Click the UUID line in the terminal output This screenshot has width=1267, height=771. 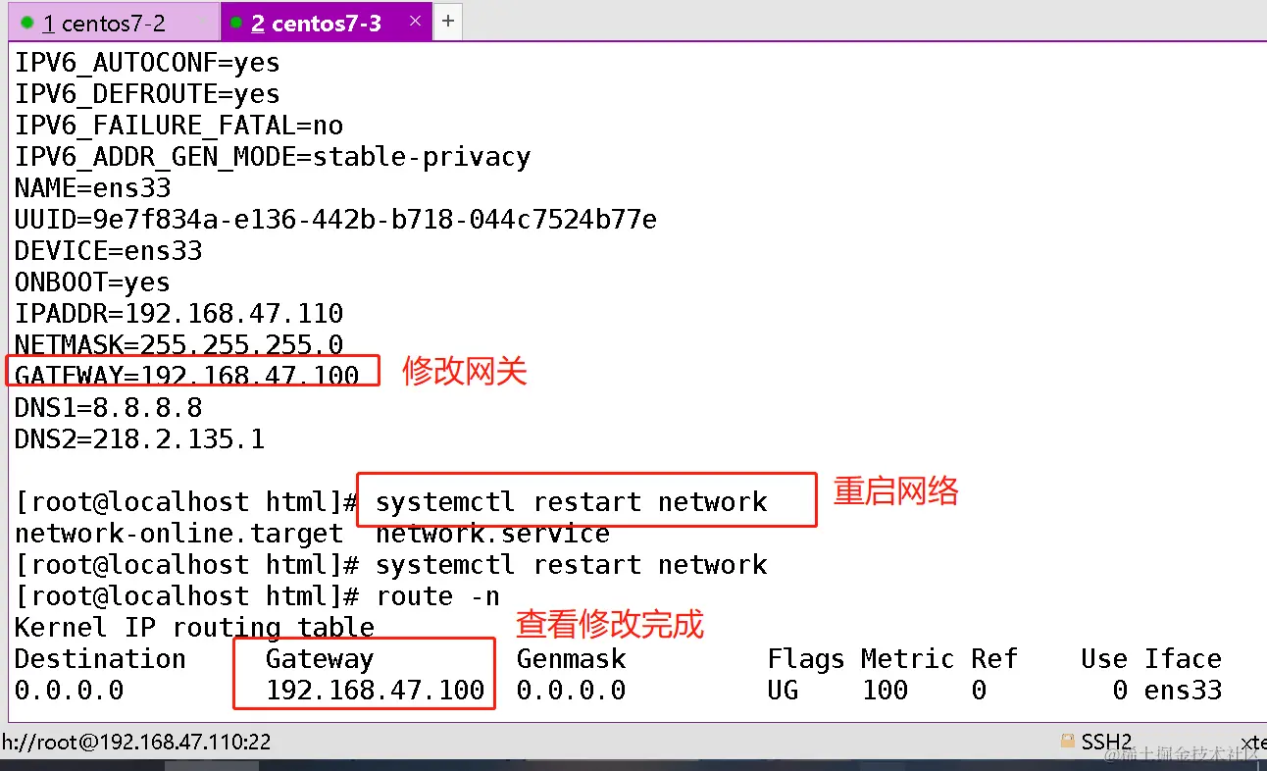(x=336, y=219)
